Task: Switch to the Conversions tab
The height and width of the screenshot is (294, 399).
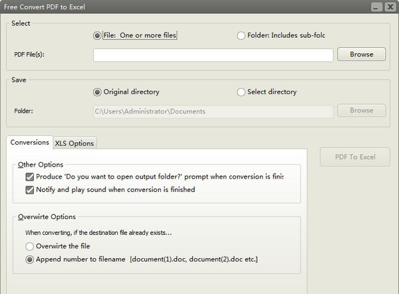Action: click(30, 143)
